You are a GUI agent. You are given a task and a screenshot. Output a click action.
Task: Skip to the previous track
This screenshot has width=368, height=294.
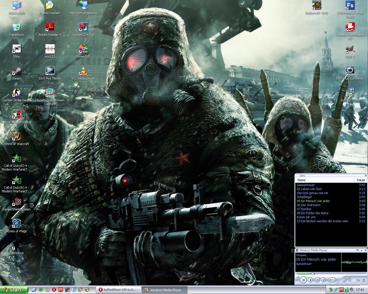tap(317, 280)
